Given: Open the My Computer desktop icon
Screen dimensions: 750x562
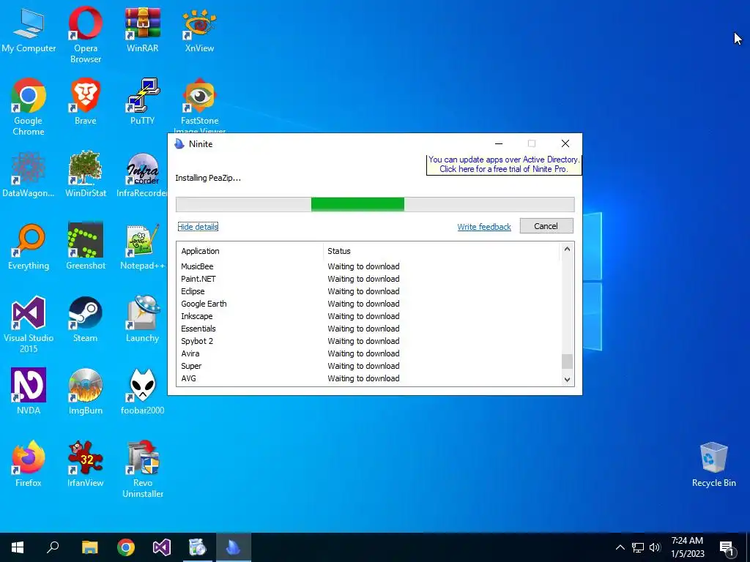Looking at the screenshot, I should 29,31.
